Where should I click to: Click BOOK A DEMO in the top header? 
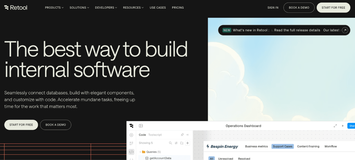click(299, 8)
